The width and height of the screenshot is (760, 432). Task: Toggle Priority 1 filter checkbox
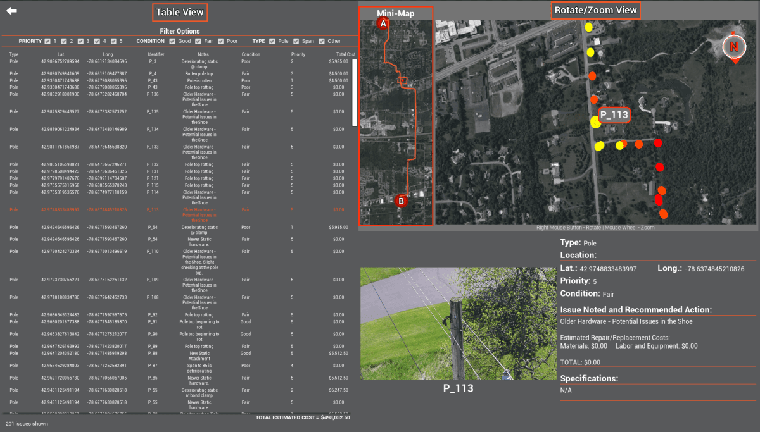pyautogui.click(x=48, y=41)
